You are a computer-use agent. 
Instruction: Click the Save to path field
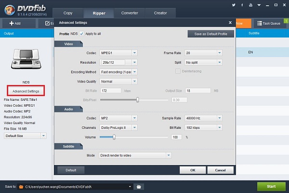pos(76,187)
